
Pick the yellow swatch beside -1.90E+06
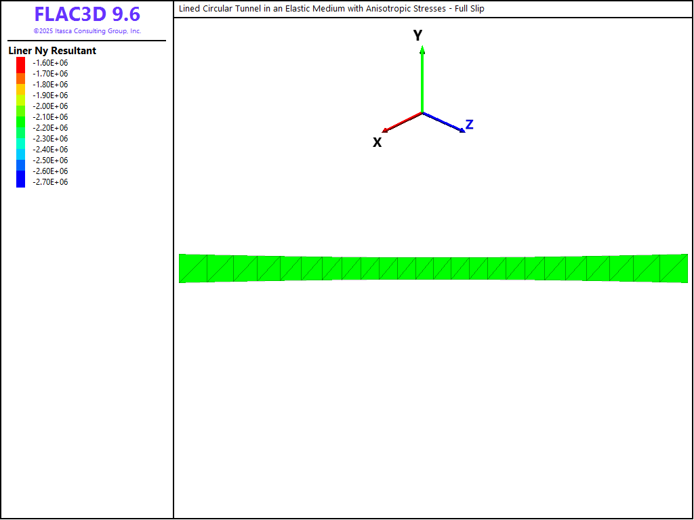pyautogui.click(x=21, y=95)
